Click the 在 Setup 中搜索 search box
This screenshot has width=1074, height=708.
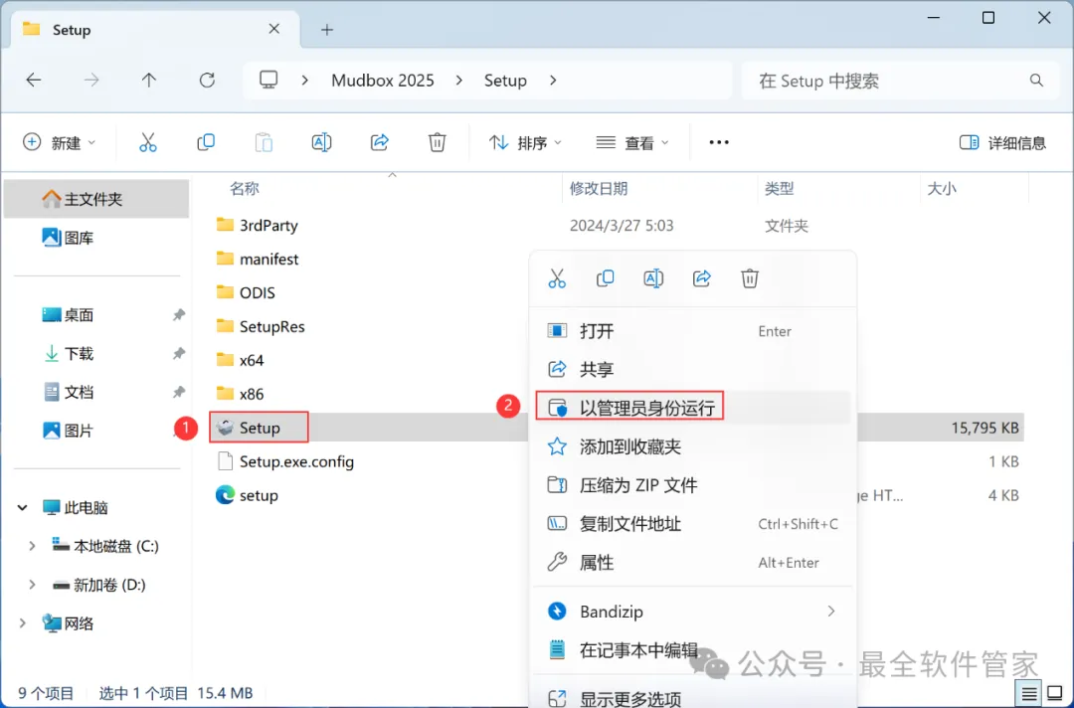(901, 81)
